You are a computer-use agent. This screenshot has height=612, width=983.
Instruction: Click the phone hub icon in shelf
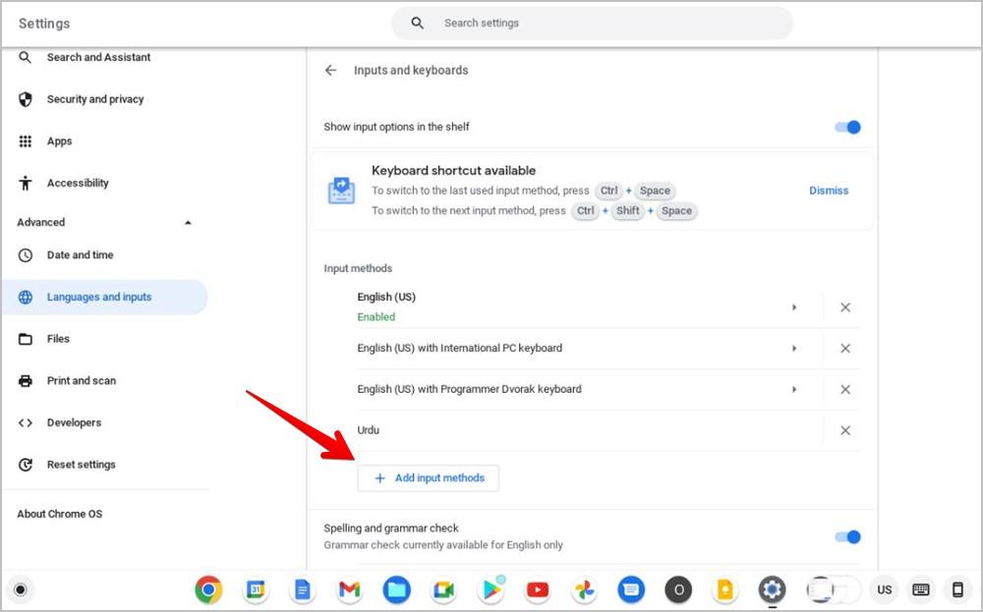(957, 589)
